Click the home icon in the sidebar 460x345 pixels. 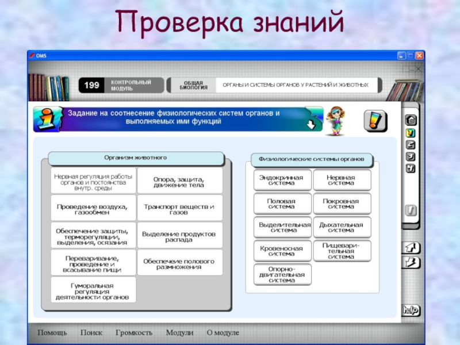point(411,120)
